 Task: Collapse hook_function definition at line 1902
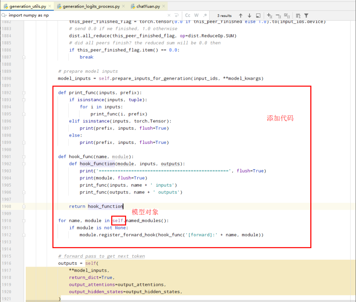(x=24, y=164)
